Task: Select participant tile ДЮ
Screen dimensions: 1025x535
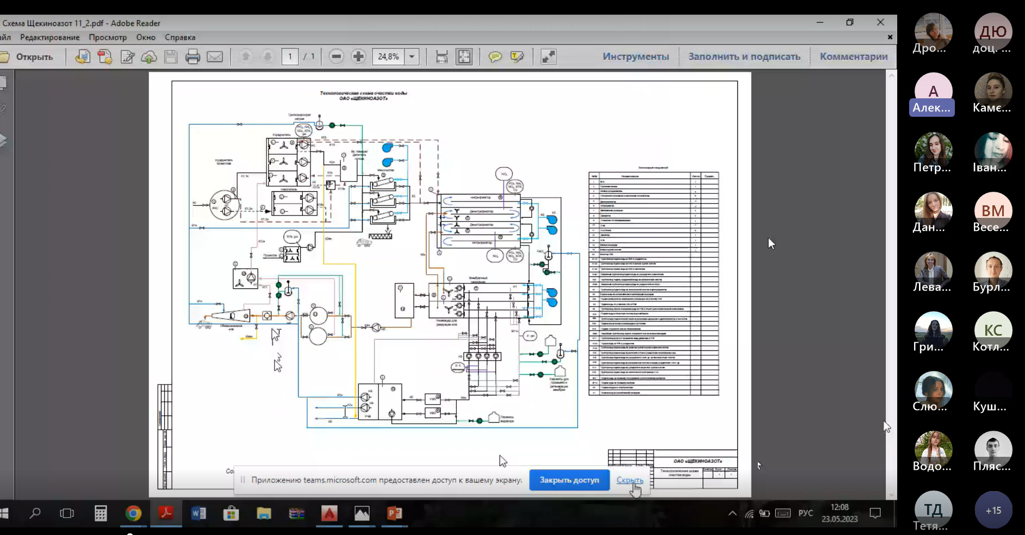Action: point(993,34)
